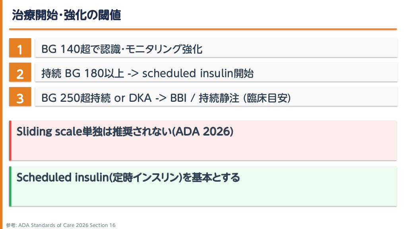Viewport: 407px width, 229px height.
Task: Click the slide title 治療開始・強化の閾値
Action: pos(66,15)
